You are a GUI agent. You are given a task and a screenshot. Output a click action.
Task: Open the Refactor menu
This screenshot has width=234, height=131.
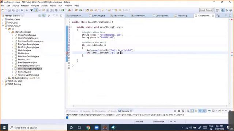tap(25, 6)
